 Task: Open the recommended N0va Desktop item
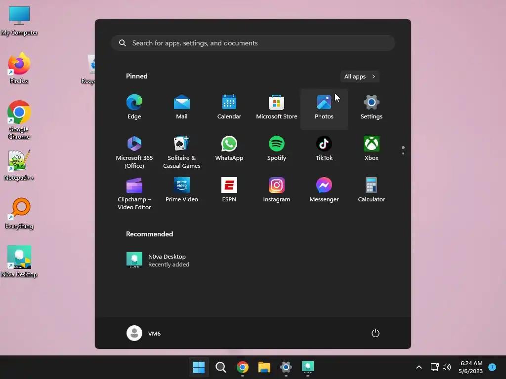pyautogui.click(x=158, y=260)
